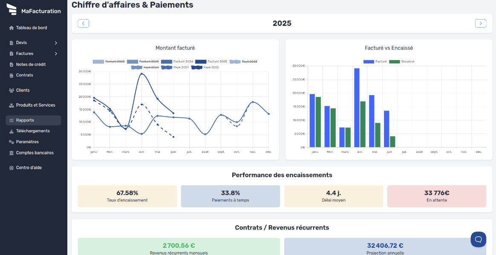This screenshot has height=255, width=496.
Task: Open the Contrats menu item
Action: 25,75
